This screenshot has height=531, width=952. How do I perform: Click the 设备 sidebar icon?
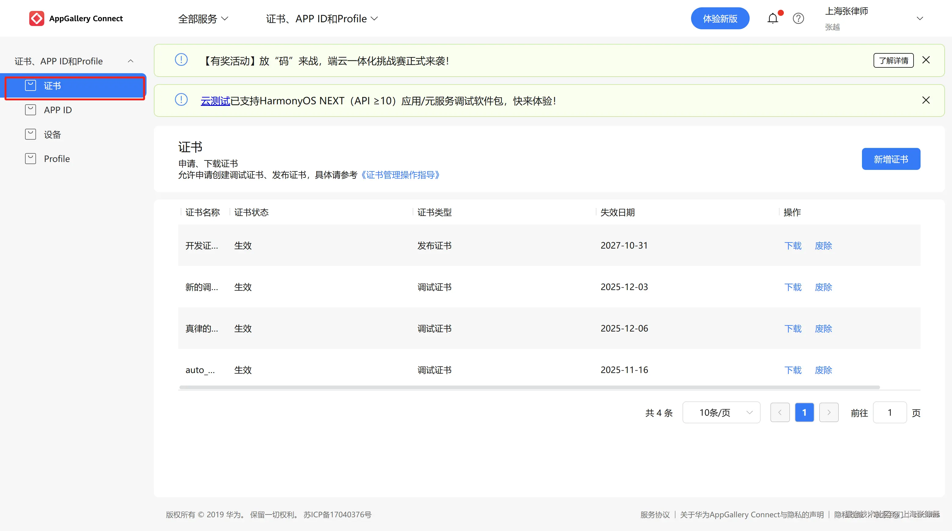click(x=30, y=135)
